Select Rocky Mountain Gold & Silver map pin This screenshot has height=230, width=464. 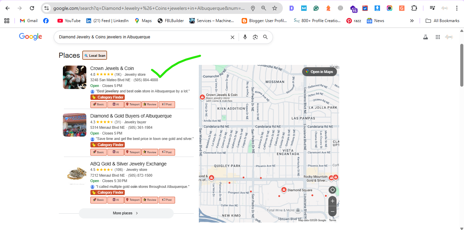[x=331, y=177]
